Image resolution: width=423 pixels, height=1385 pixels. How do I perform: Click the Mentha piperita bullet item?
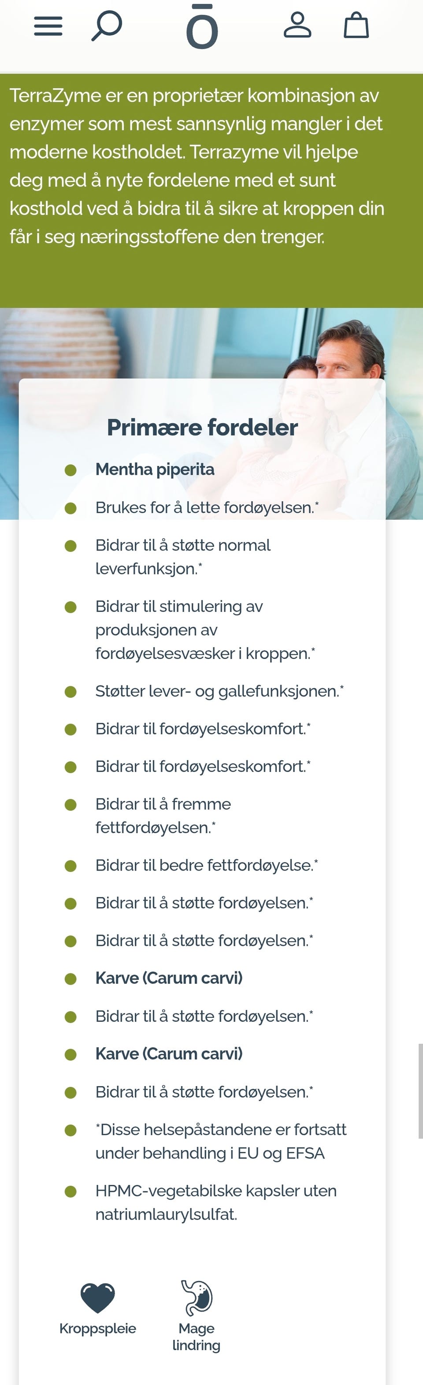[x=155, y=469]
